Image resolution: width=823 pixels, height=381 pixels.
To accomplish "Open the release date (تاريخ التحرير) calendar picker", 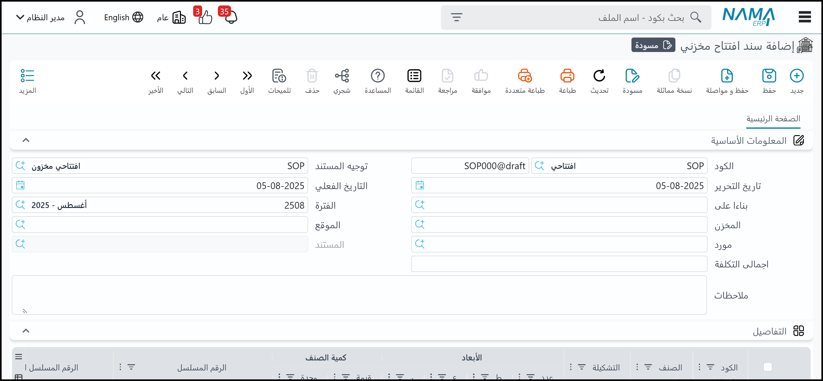I will (420, 185).
